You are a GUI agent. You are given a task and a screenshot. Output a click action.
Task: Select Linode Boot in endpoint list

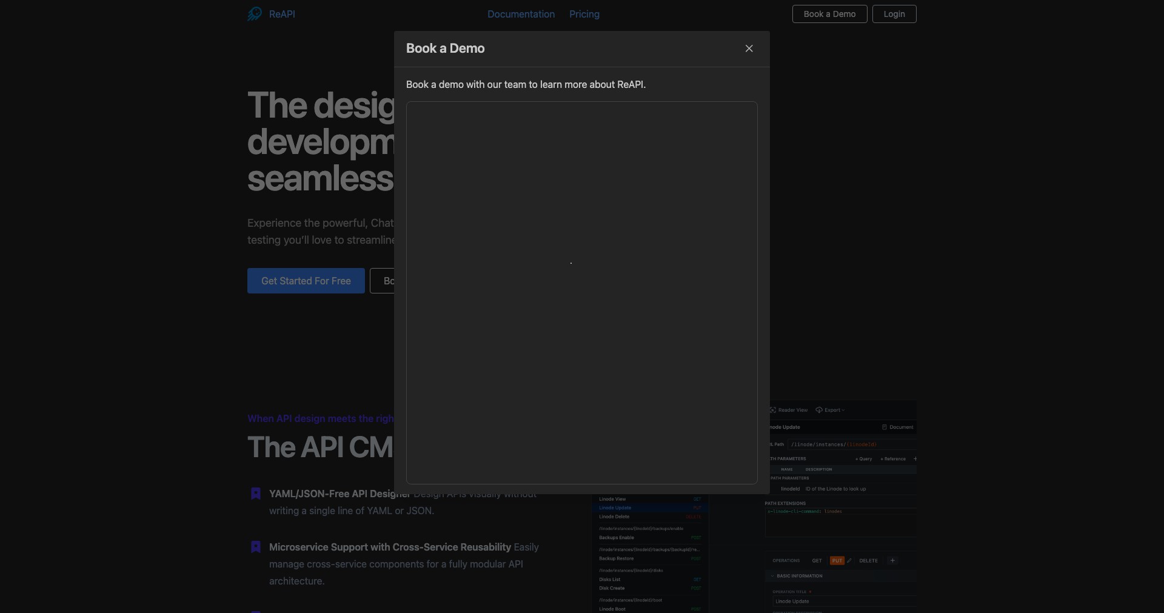tap(650, 609)
